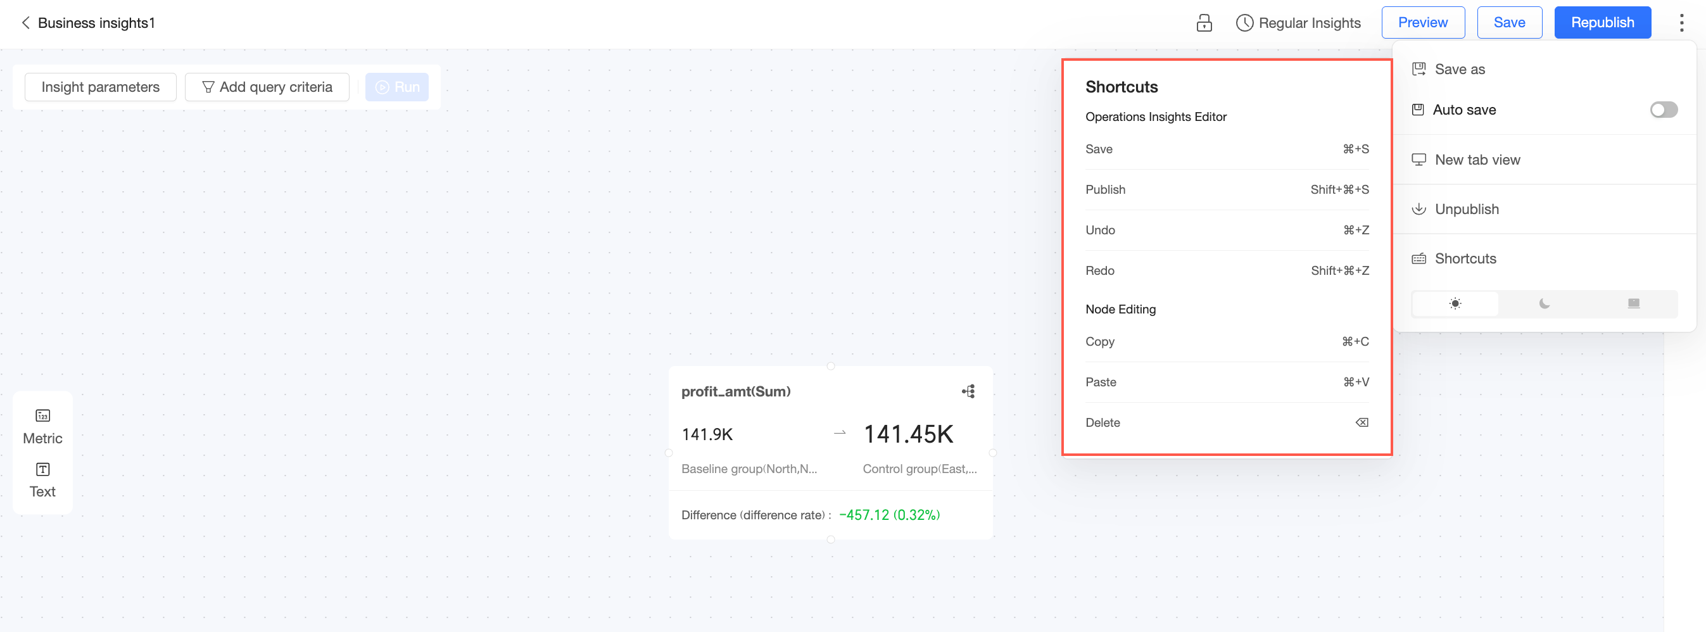The image size is (1706, 632).
Task: Switch to light theme sun icon
Action: pos(1455,304)
